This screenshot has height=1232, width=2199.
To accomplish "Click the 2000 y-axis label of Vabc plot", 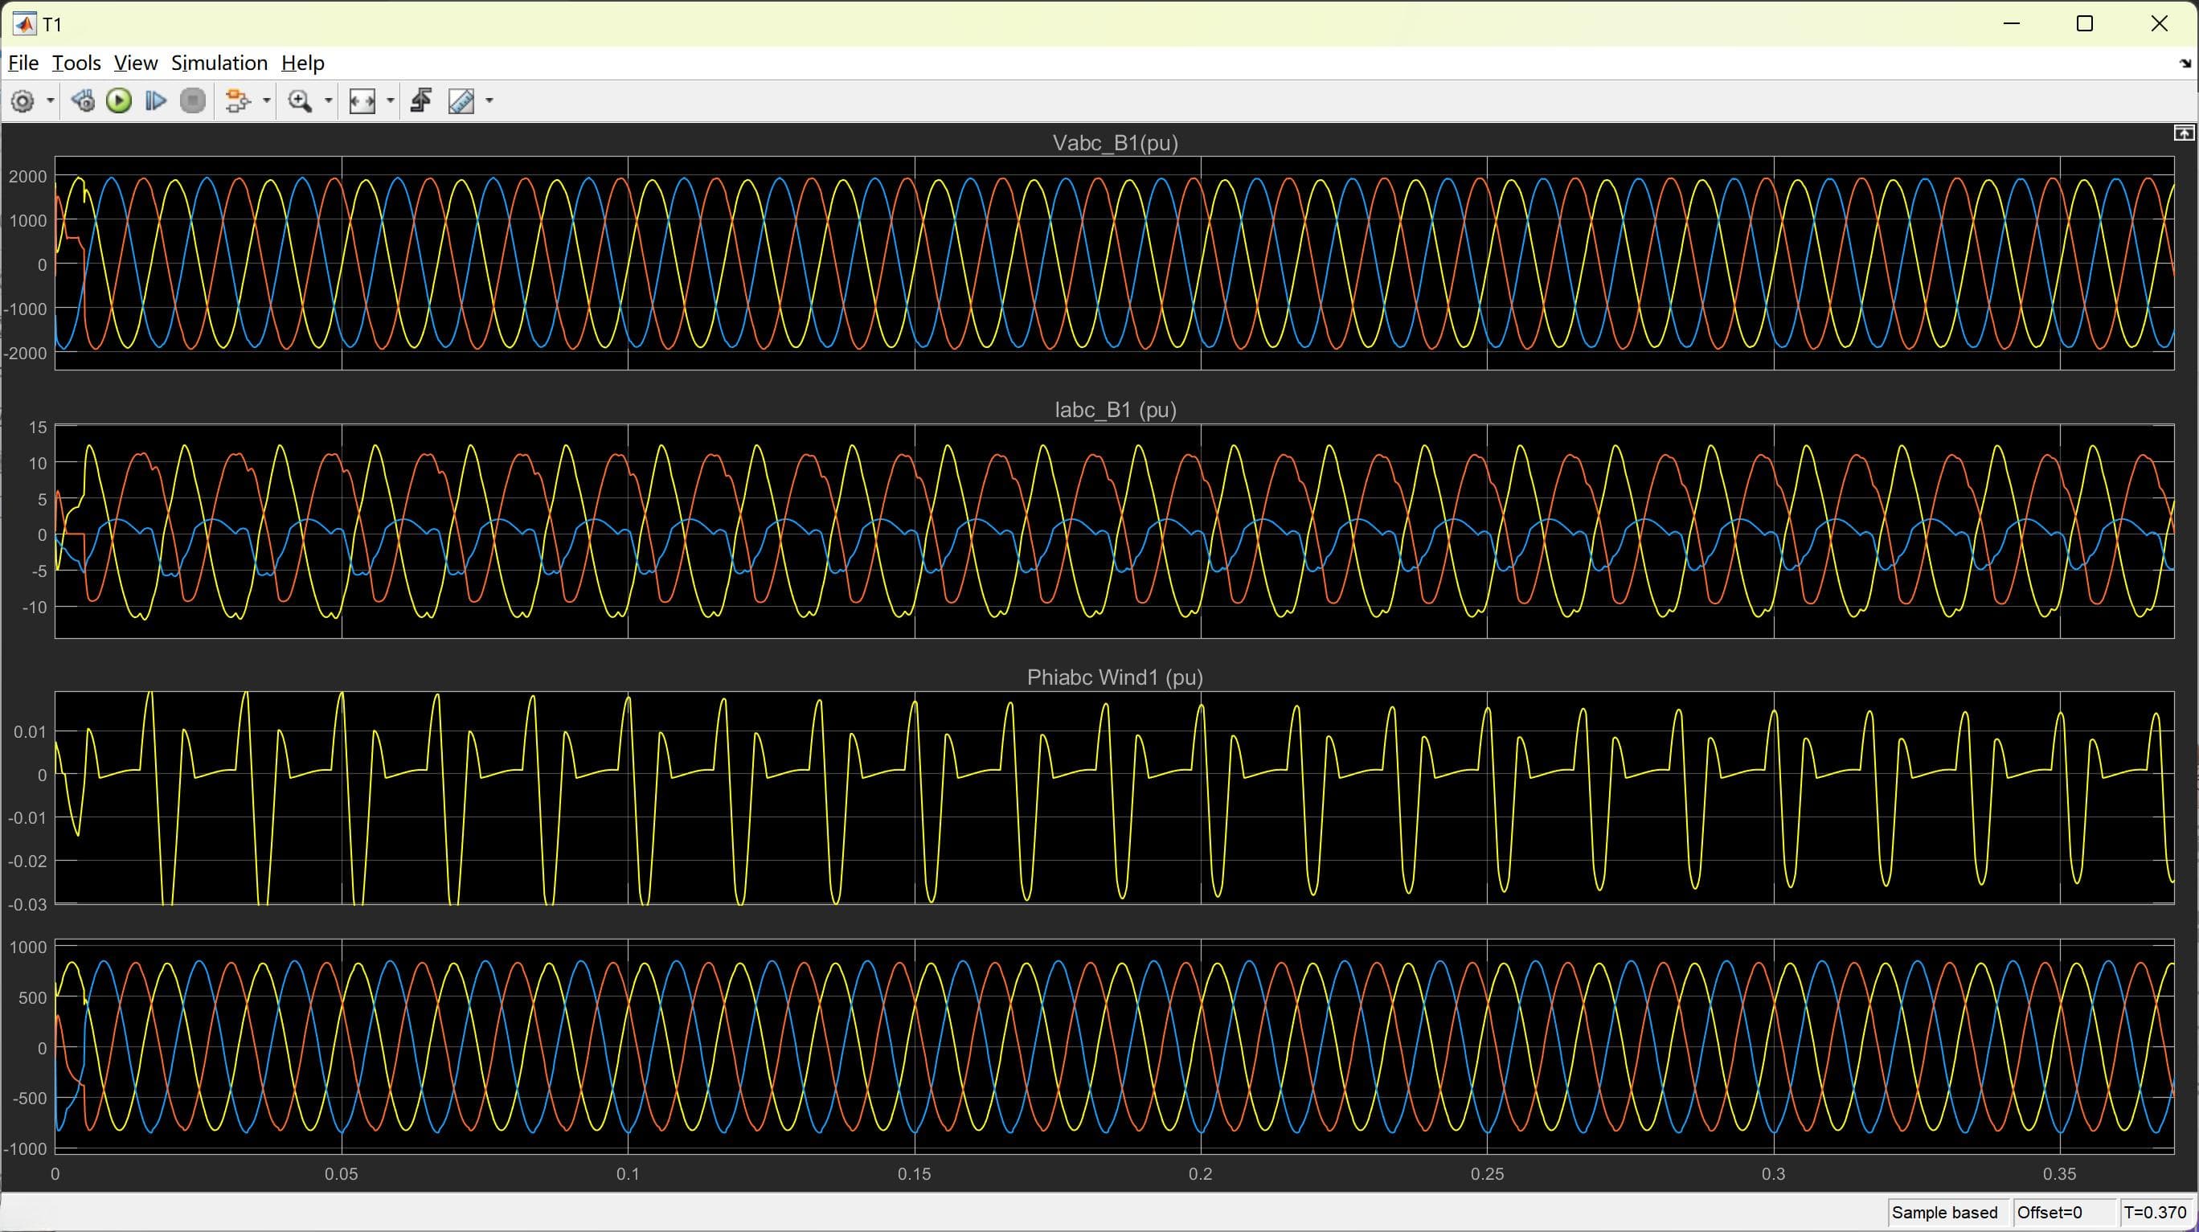I will (28, 177).
